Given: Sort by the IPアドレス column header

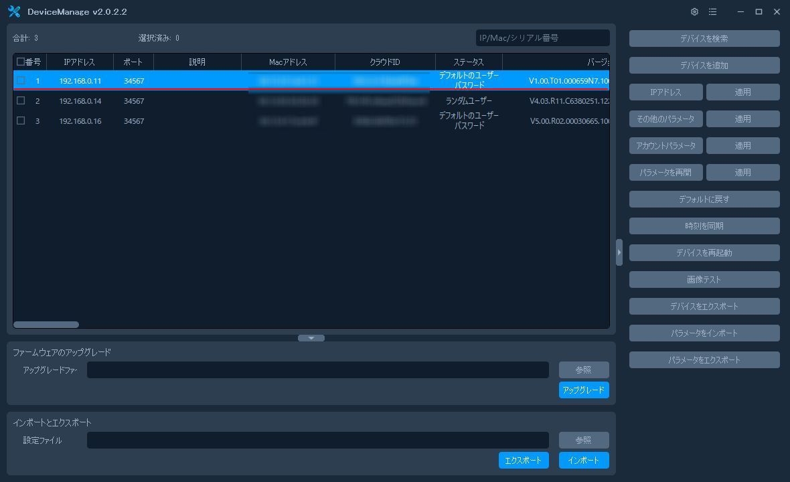Looking at the screenshot, I should [x=79, y=62].
